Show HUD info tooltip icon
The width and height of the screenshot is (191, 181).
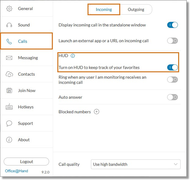[73, 56]
